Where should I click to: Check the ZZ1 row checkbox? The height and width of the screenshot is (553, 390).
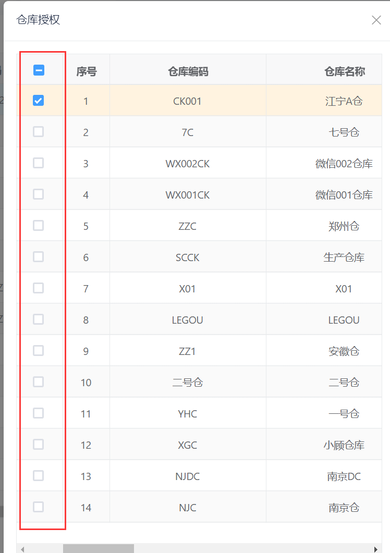click(38, 351)
